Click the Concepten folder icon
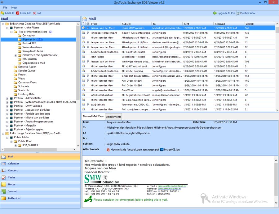The width and height of the screenshot is (279, 214). point(20,36)
